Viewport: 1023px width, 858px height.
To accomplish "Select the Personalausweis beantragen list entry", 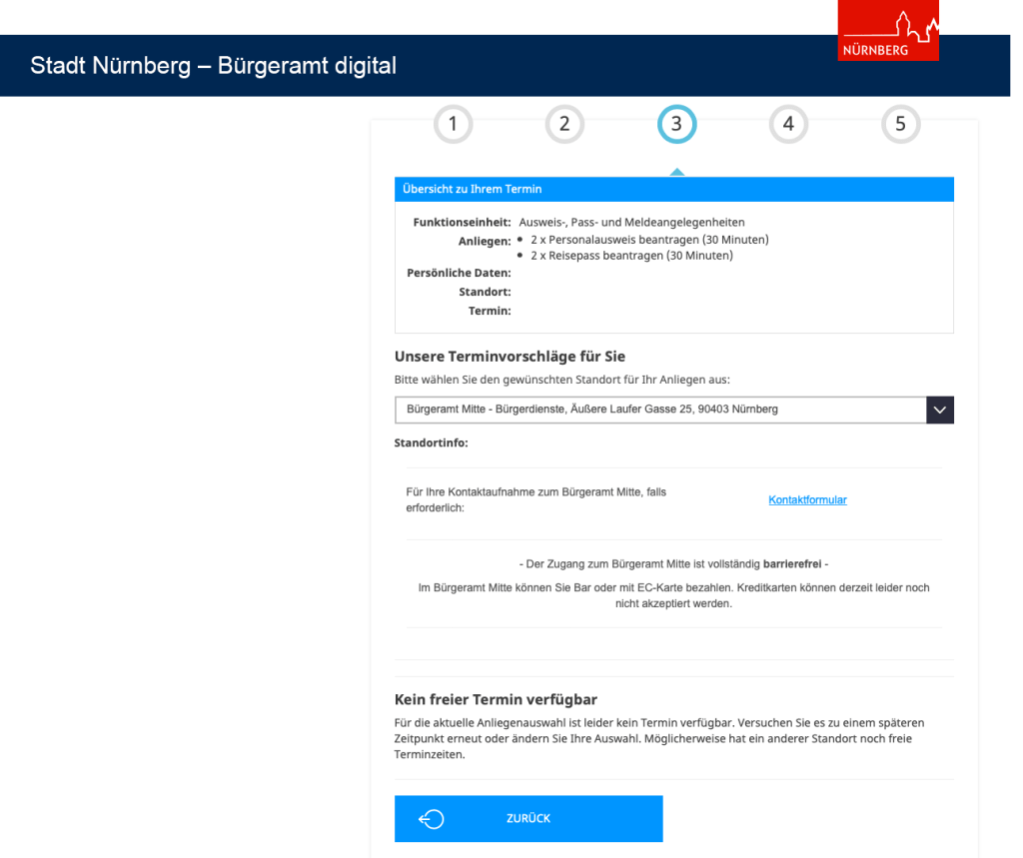I will click(x=648, y=240).
